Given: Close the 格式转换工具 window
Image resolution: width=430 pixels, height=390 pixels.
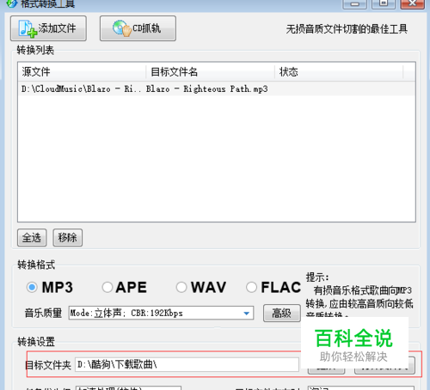Looking at the screenshot, I should [x=413, y=4].
